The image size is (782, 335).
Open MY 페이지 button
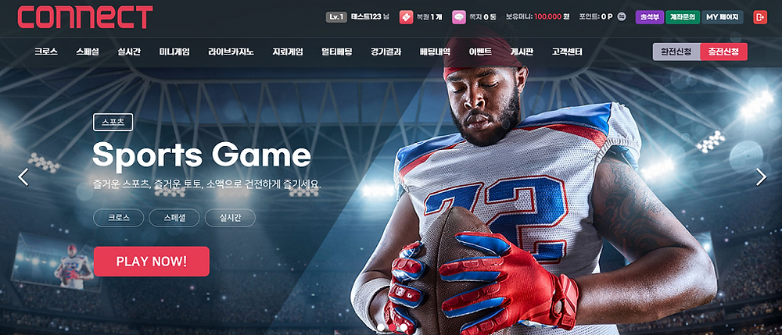click(x=723, y=17)
